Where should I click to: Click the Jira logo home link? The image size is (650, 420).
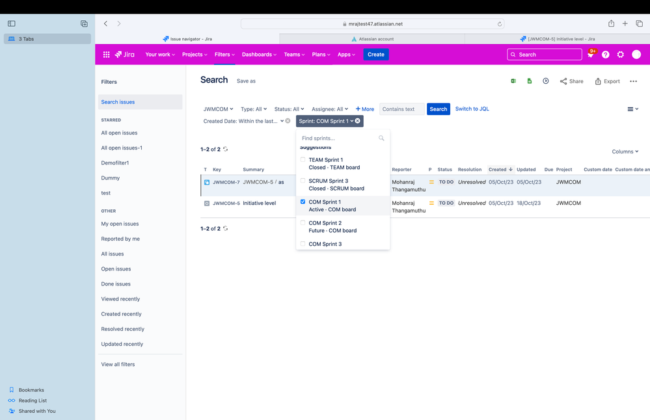point(124,54)
